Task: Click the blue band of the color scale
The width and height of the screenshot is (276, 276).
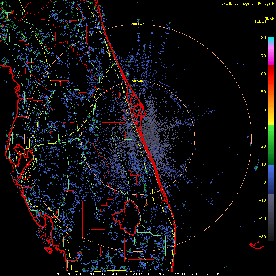Action: [271, 179]
